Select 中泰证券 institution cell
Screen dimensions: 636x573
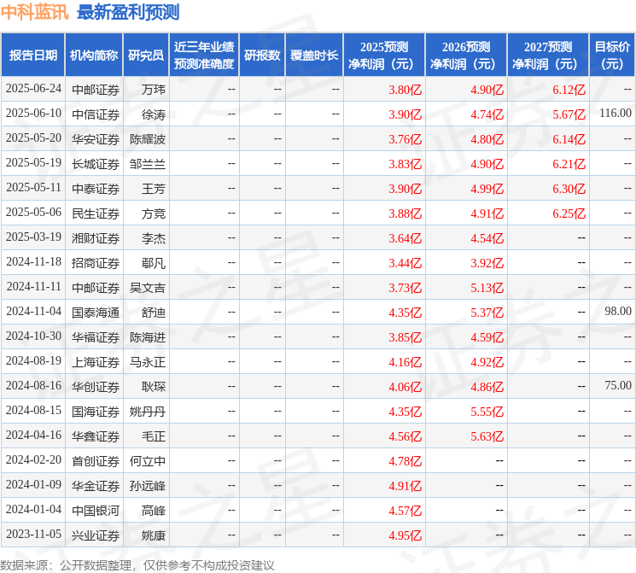96,188
